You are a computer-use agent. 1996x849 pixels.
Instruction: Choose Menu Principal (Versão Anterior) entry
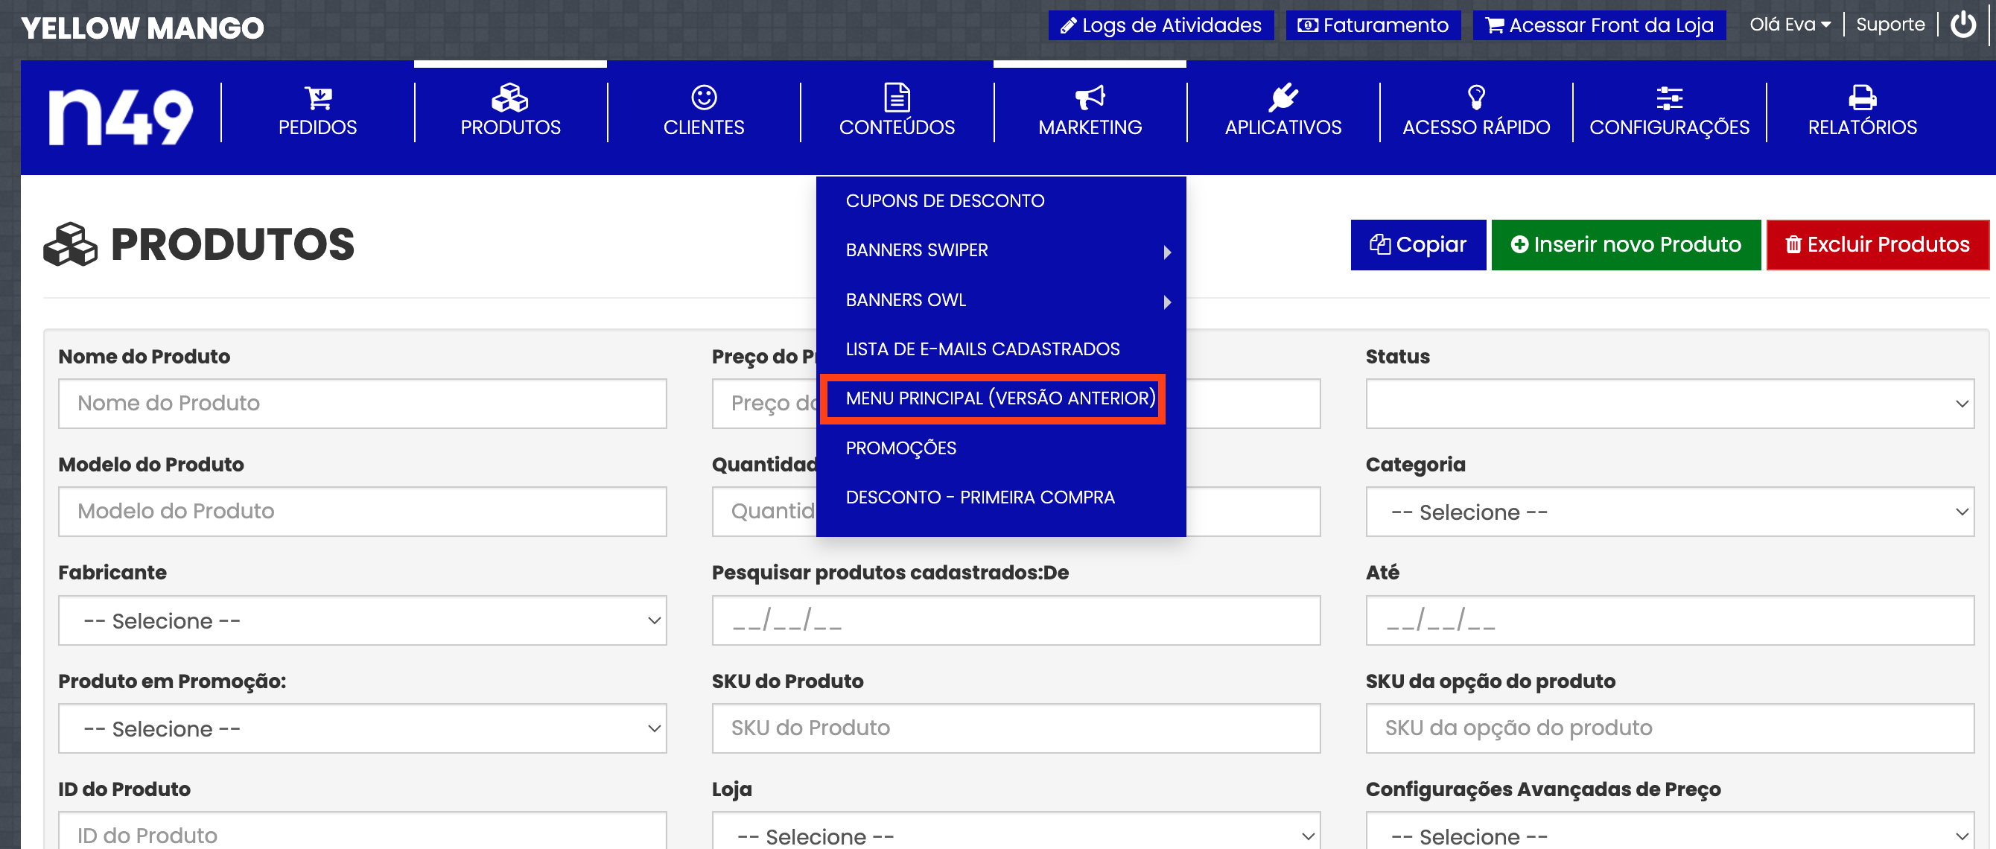(x=999, y=398)
